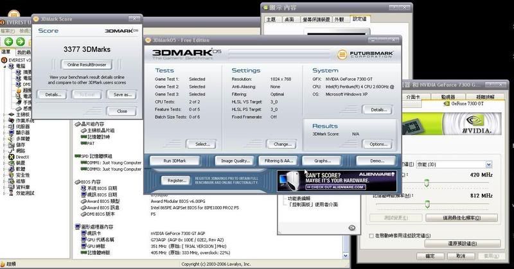Image resolution: width=514 pixels, height=269 pixels.
Task: Click EVEREST list scrollbar down arrow
Action: [346, 256]
